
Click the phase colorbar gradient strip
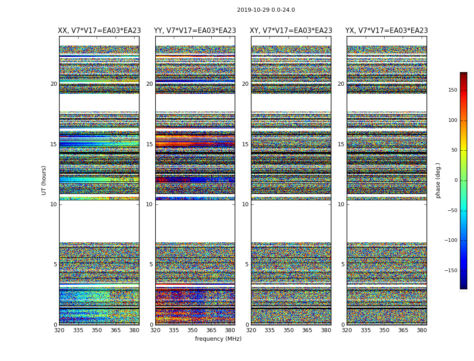pos(464,180)
